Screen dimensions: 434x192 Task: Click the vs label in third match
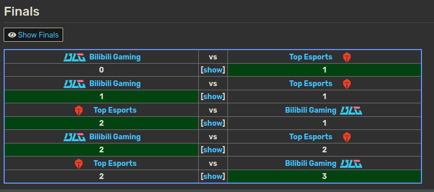(213, 111)
